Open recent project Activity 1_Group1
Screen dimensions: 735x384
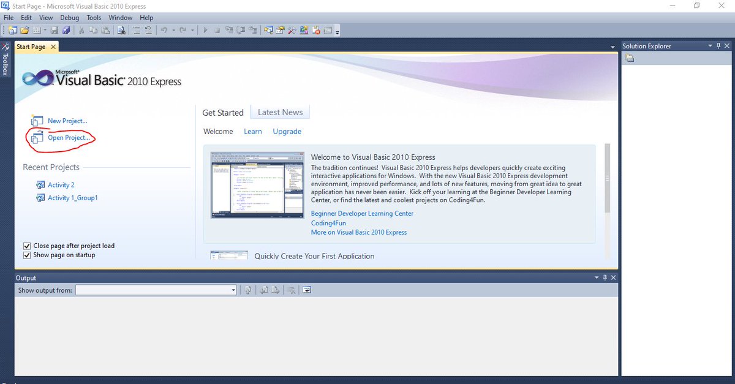coord(73,198)
